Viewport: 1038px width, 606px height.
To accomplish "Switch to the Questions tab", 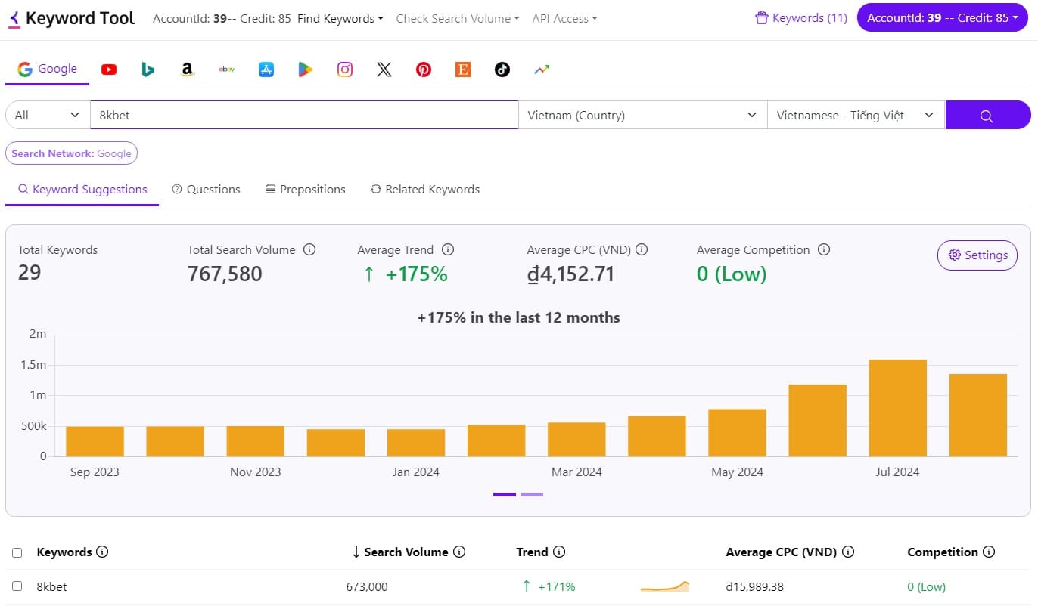I will tap(206, 190).
